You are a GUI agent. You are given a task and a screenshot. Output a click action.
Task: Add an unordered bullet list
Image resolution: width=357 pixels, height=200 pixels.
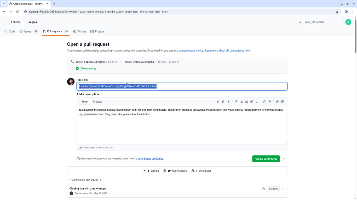(241, 102)
